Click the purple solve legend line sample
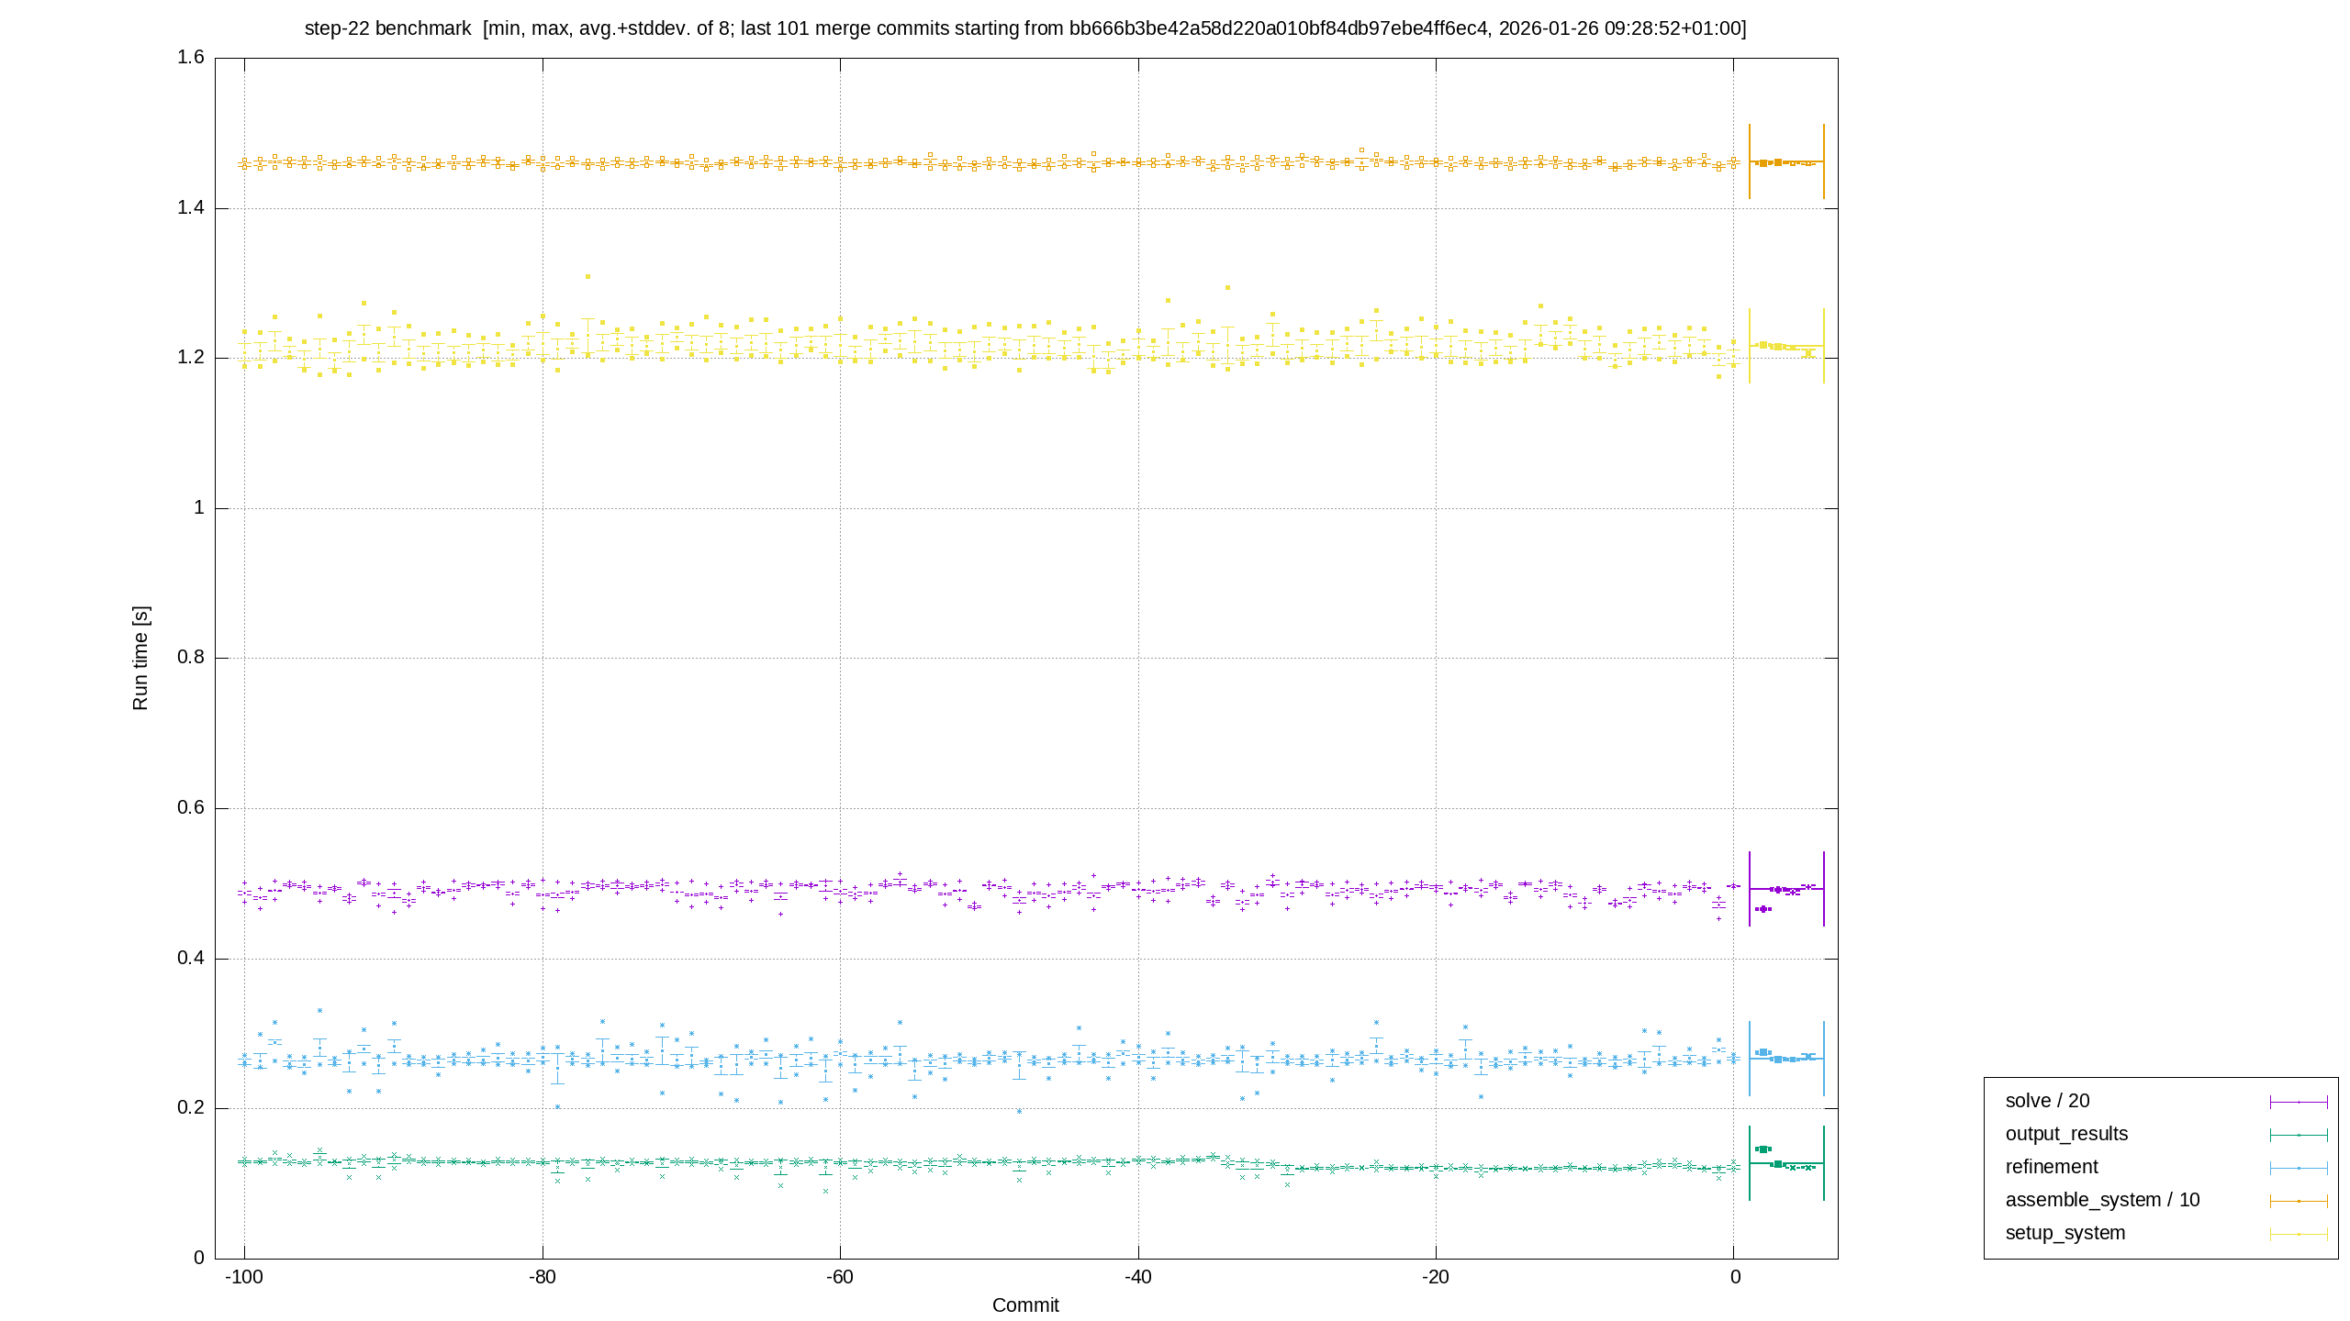2350x1321 pixels. coord(2299,1102)
